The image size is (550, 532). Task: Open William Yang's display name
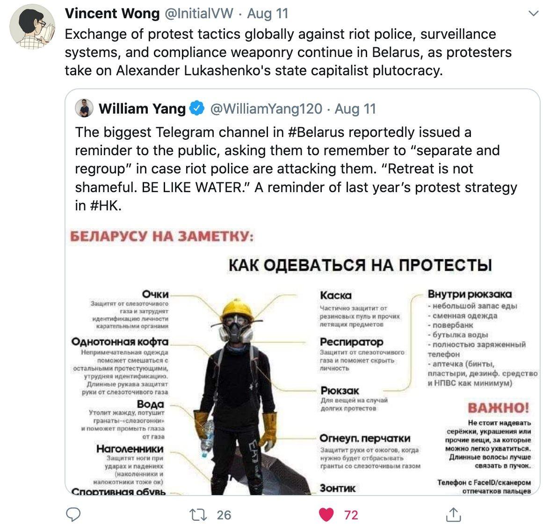click(142, 109)
